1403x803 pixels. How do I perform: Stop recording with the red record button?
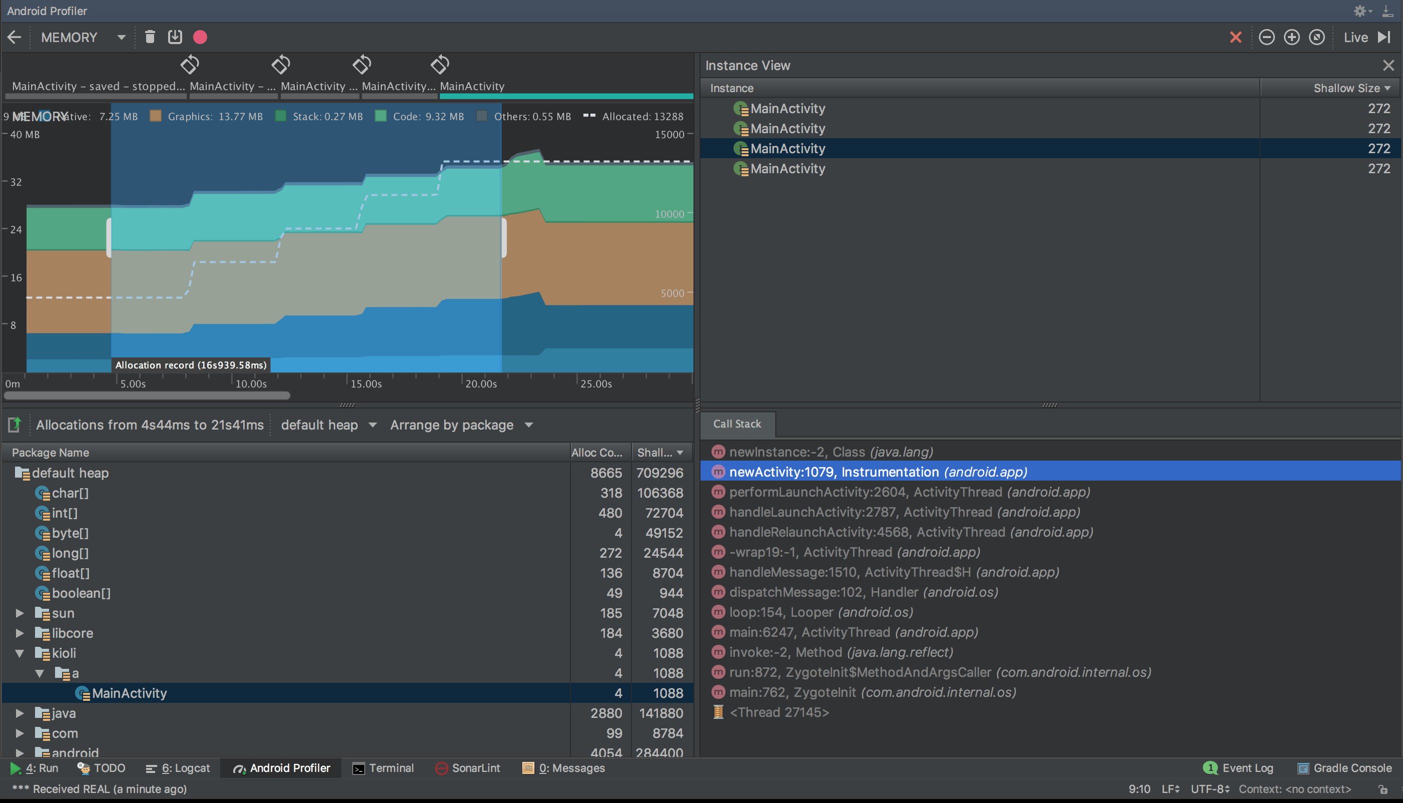click(x=200, y=37)
